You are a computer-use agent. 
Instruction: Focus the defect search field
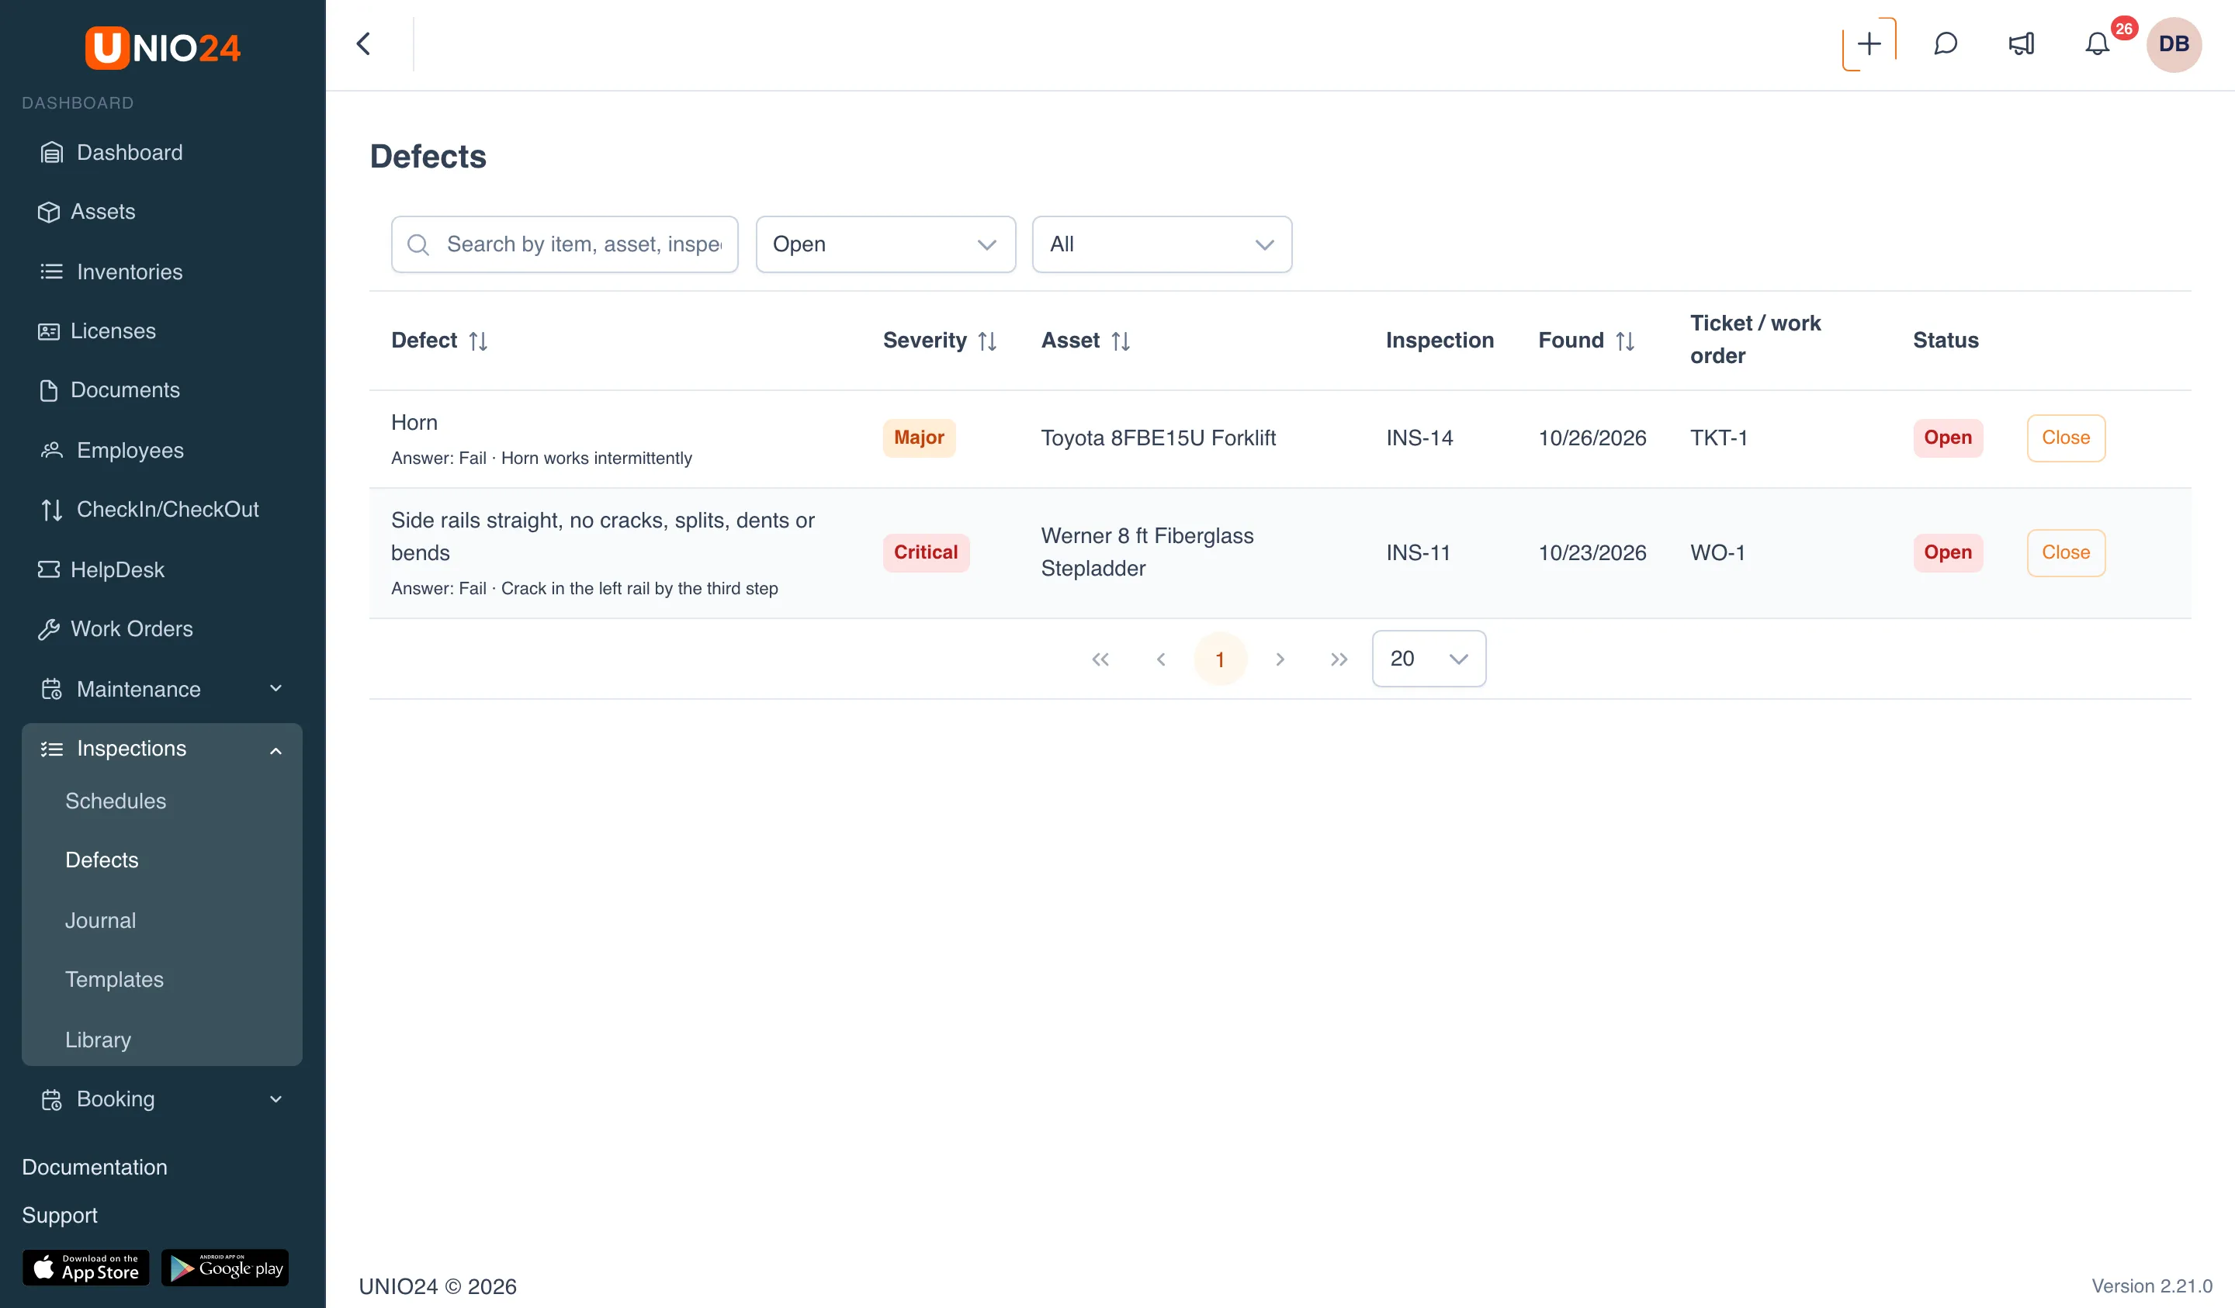tap(564, 244)
